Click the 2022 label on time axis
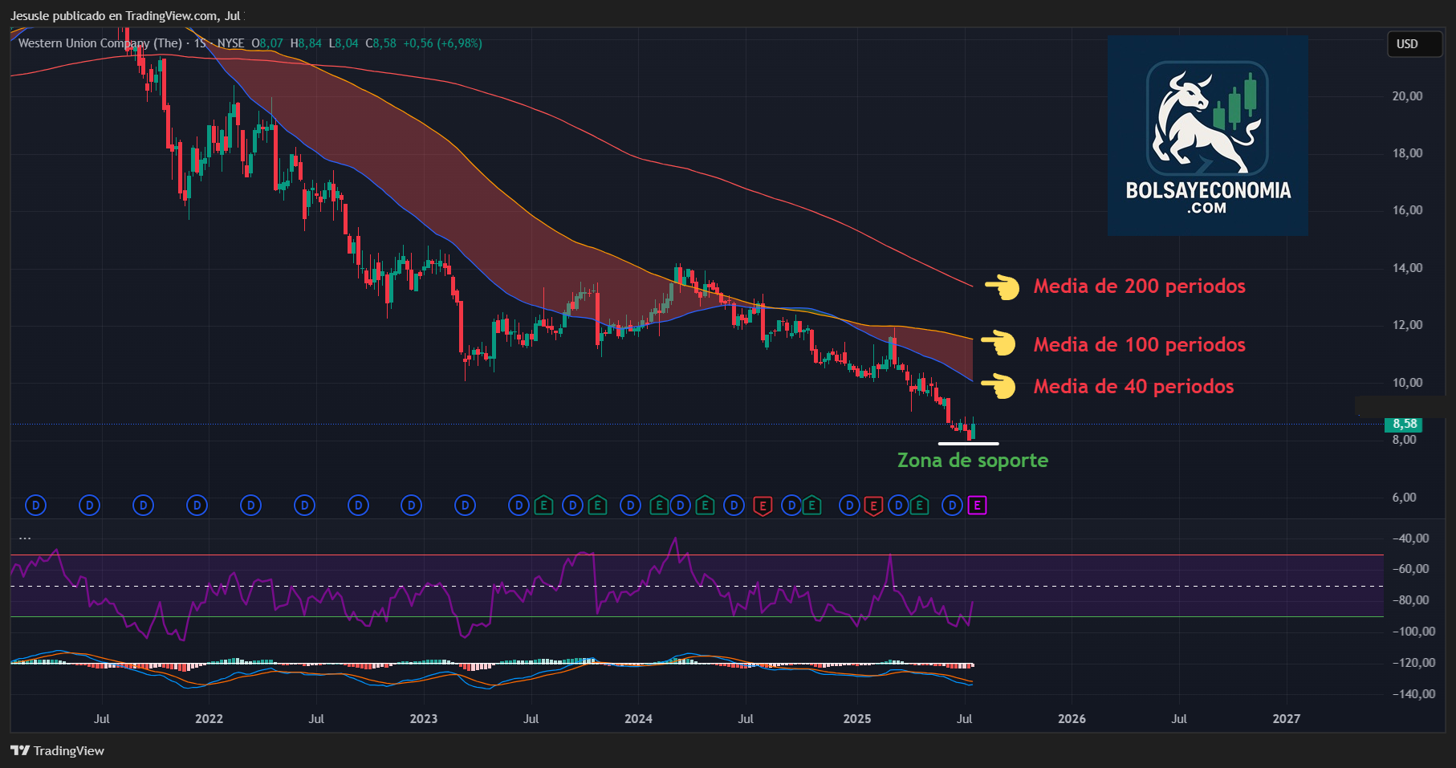The image size is (1456, 768). 209,718
